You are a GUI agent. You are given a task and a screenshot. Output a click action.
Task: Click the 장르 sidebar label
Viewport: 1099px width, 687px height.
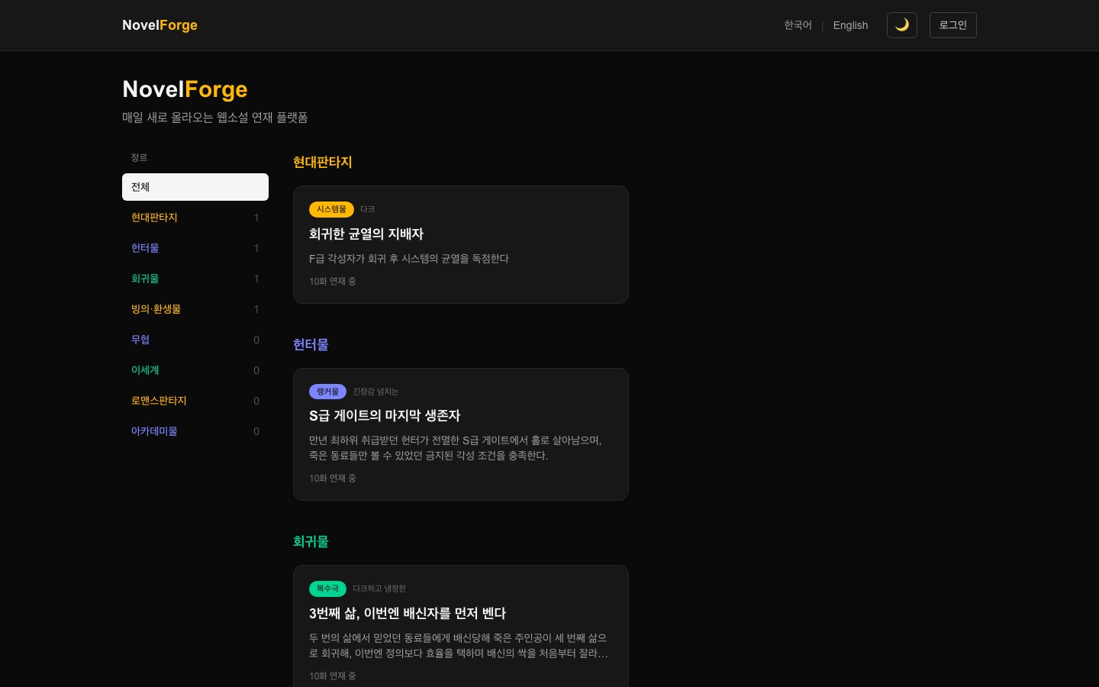[139, 157]
